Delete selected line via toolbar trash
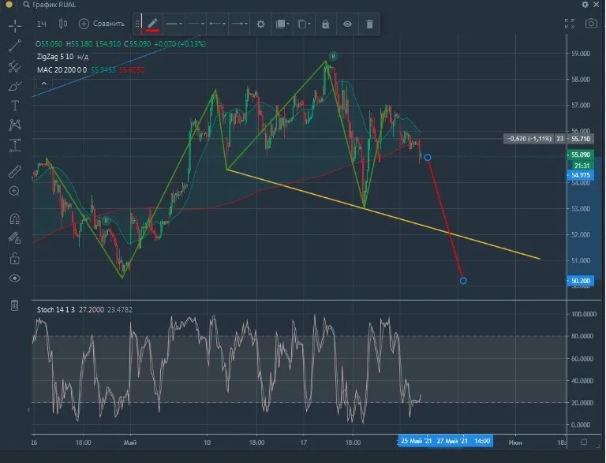 [369, 24]
